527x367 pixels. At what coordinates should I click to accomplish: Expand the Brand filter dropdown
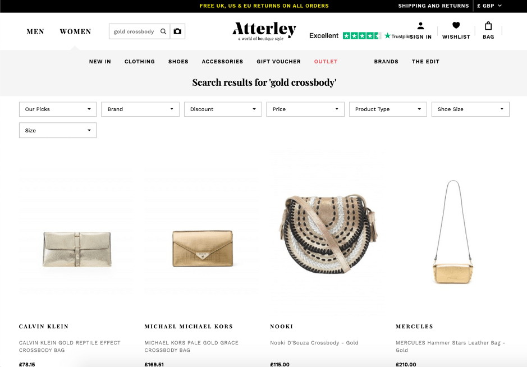pyautogui.click(x=140, y=109)
